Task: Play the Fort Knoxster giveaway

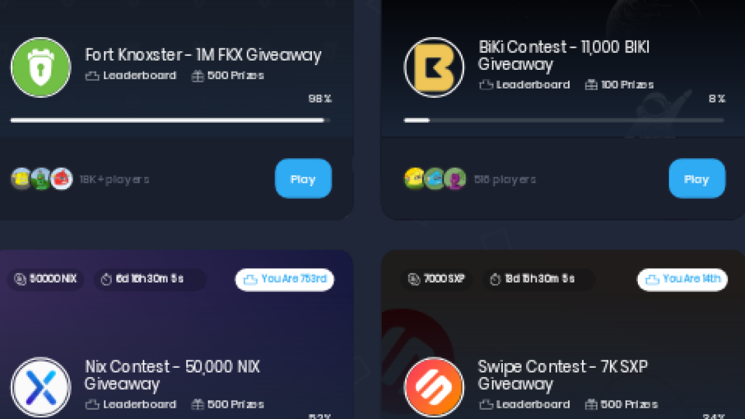Action: click(x=303, y=179)
